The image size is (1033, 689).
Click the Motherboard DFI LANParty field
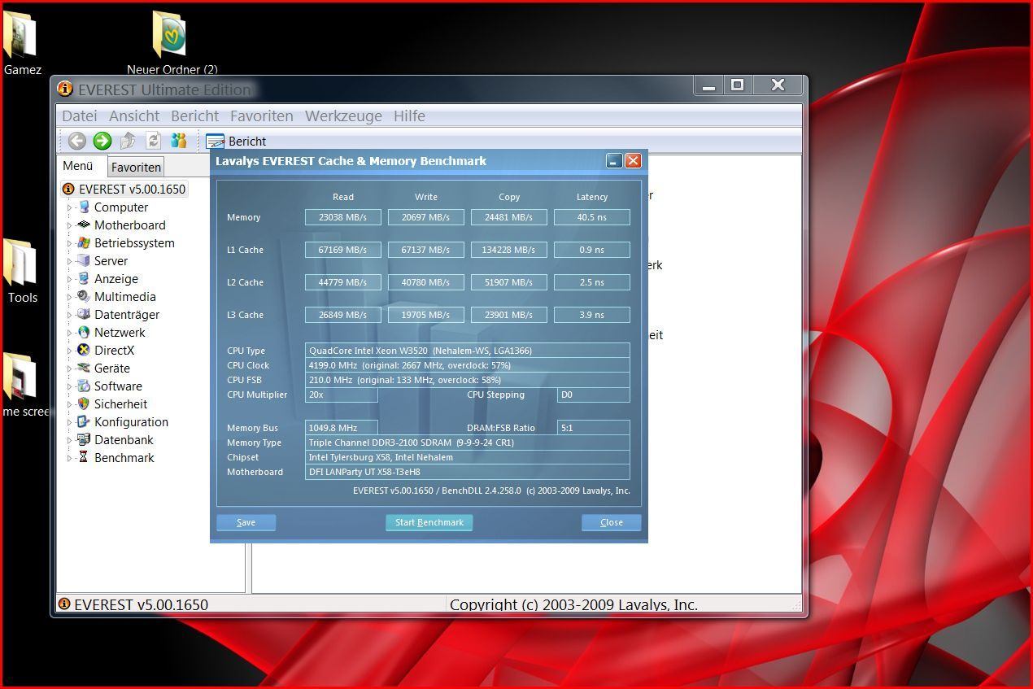467,472
